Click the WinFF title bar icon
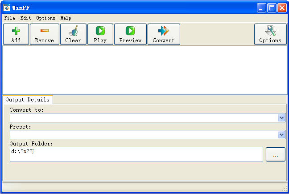Image resolution: width=289 pixels, height=194 pixels. pos(7,8)
